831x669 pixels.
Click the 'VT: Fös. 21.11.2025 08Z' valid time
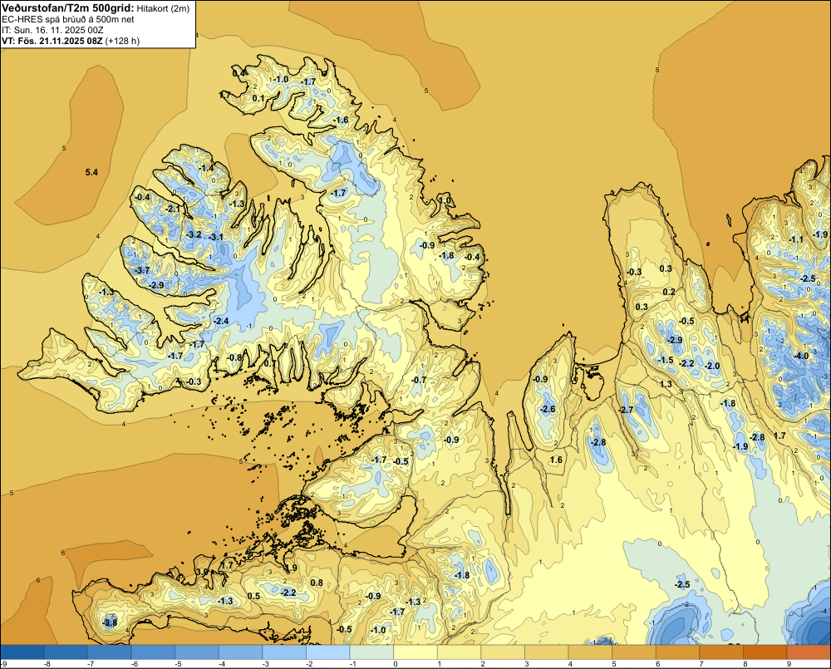pyautogui.click(x=52, y=41)
